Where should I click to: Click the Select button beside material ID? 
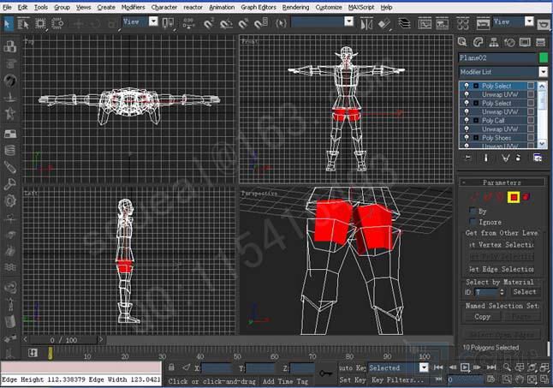click(525, 292)
